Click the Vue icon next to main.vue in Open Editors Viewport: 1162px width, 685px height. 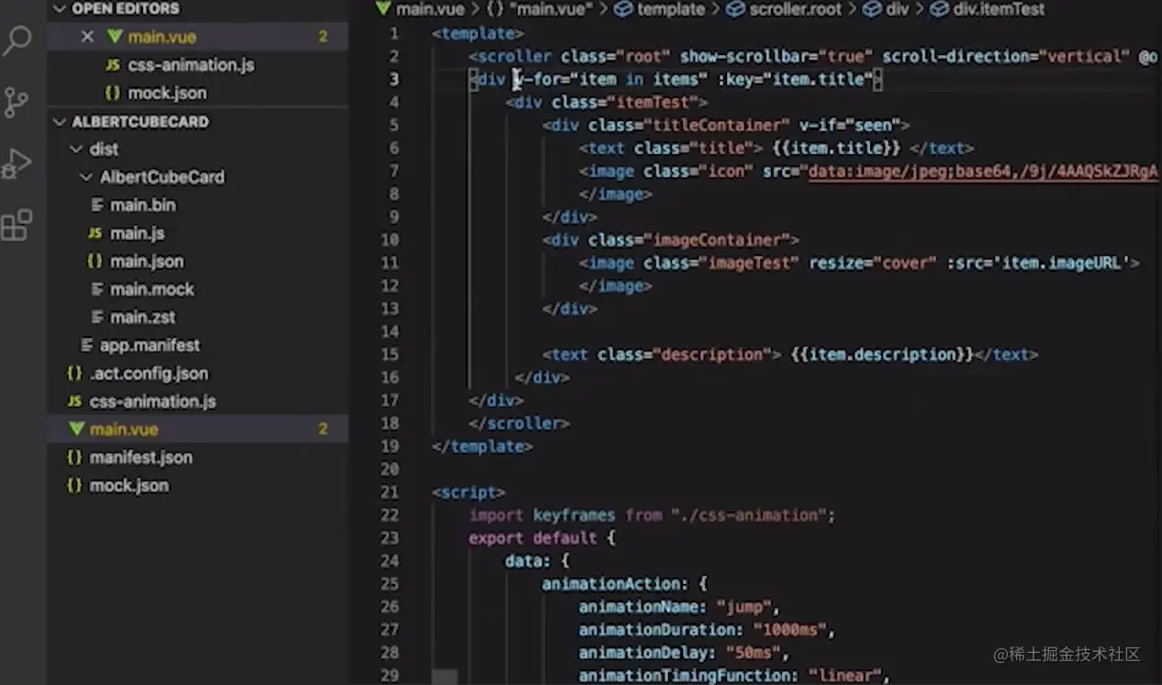114,37
